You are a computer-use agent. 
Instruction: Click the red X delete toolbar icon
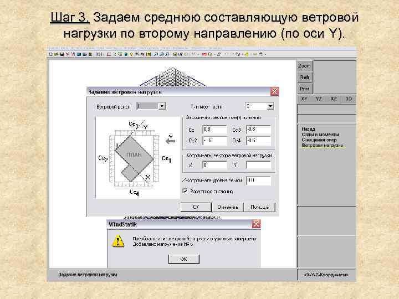tap(68, 54)
